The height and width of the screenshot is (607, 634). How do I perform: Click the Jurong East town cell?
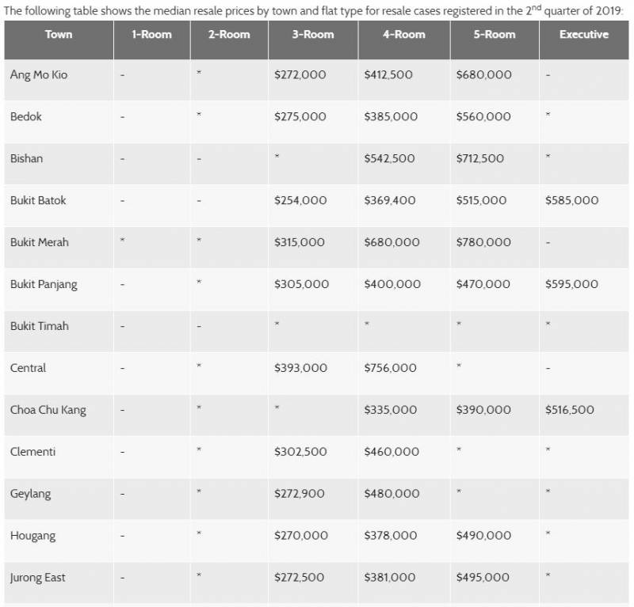(x=38, y=578)
